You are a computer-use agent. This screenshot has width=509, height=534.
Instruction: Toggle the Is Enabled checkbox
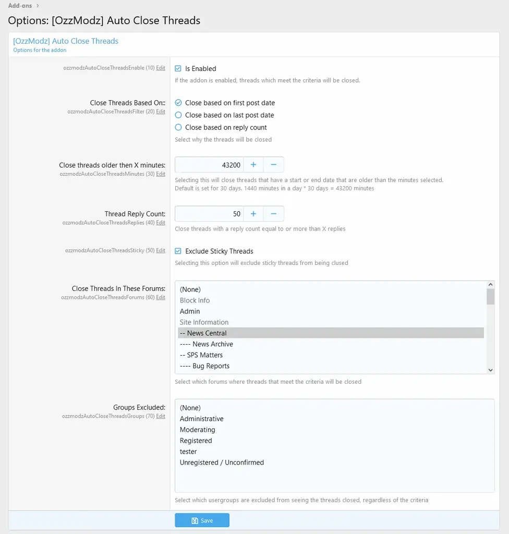[178, 68]
